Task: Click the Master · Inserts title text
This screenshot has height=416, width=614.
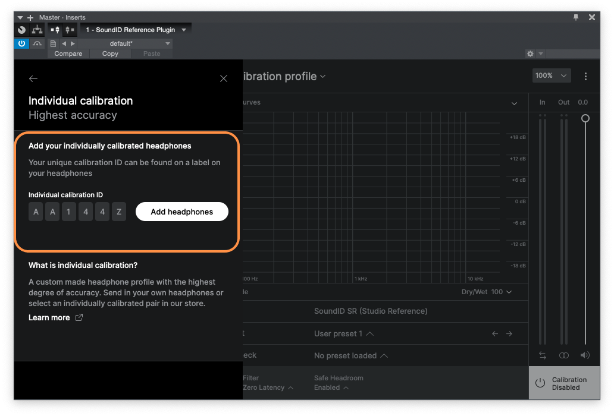Action: click(62, 17)
